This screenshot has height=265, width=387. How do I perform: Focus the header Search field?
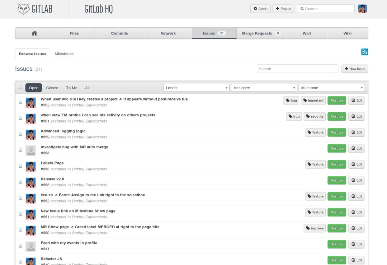326,9
